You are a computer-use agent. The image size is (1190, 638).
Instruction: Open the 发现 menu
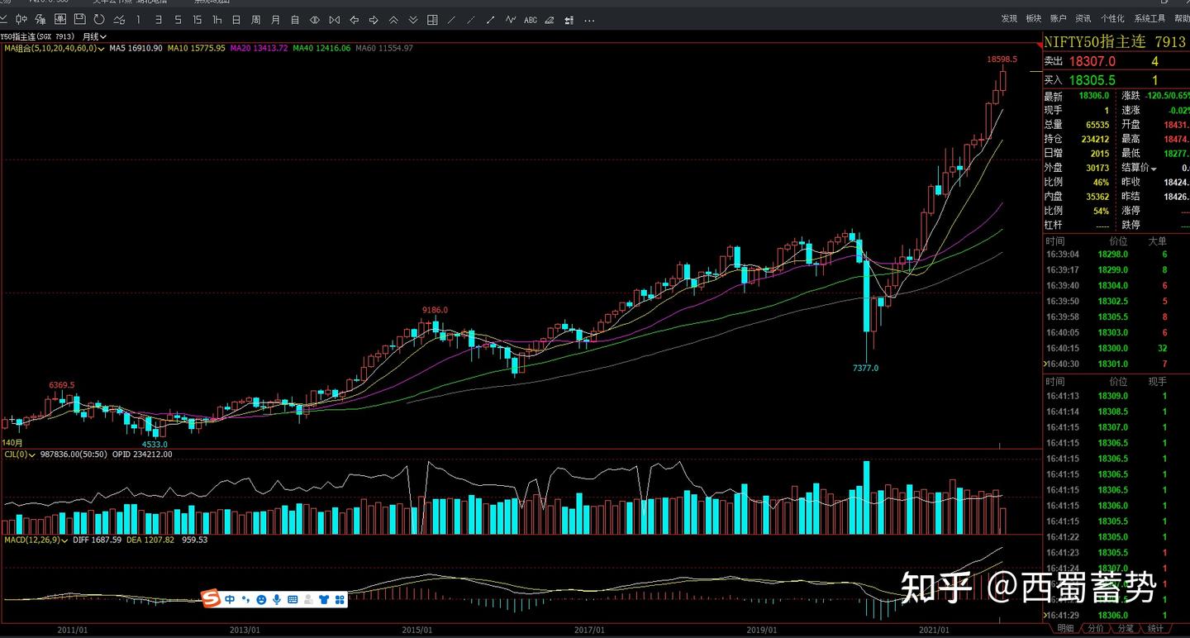tap(1009, 19)
